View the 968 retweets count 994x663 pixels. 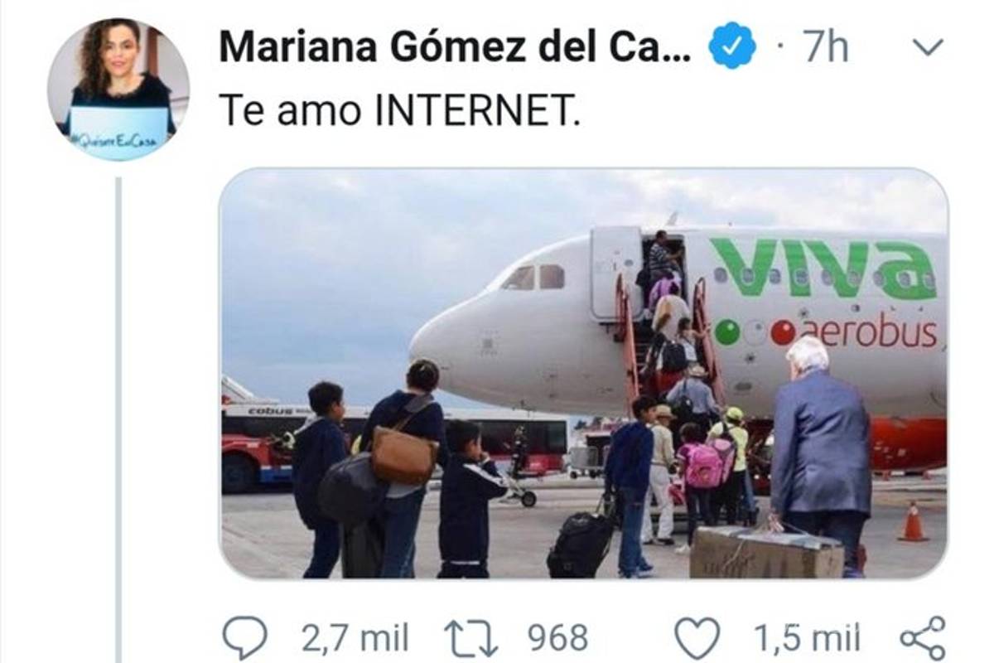(x=558, y=639)
